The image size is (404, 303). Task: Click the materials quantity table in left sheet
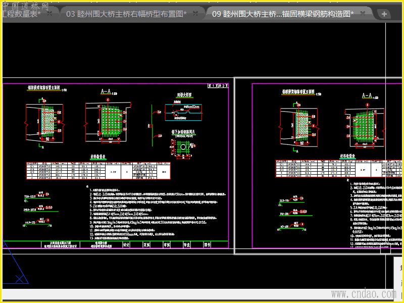tap(98, 170)
